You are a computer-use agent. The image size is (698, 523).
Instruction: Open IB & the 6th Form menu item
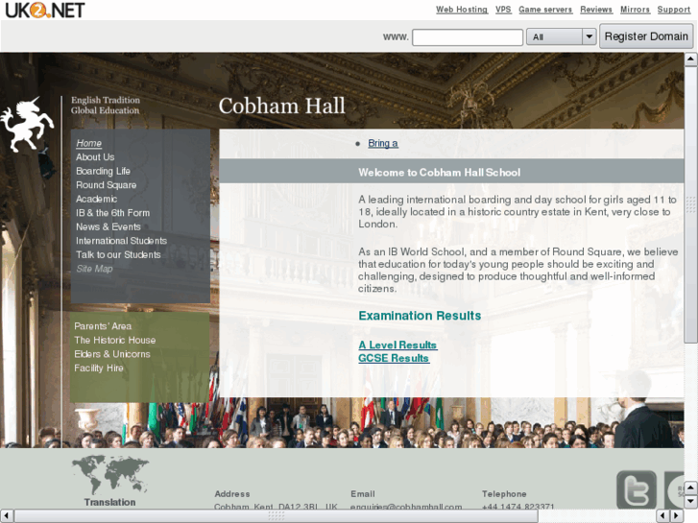tap(112, 213)
